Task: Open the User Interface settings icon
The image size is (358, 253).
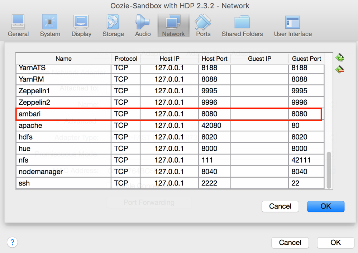Action: [293, 25]
